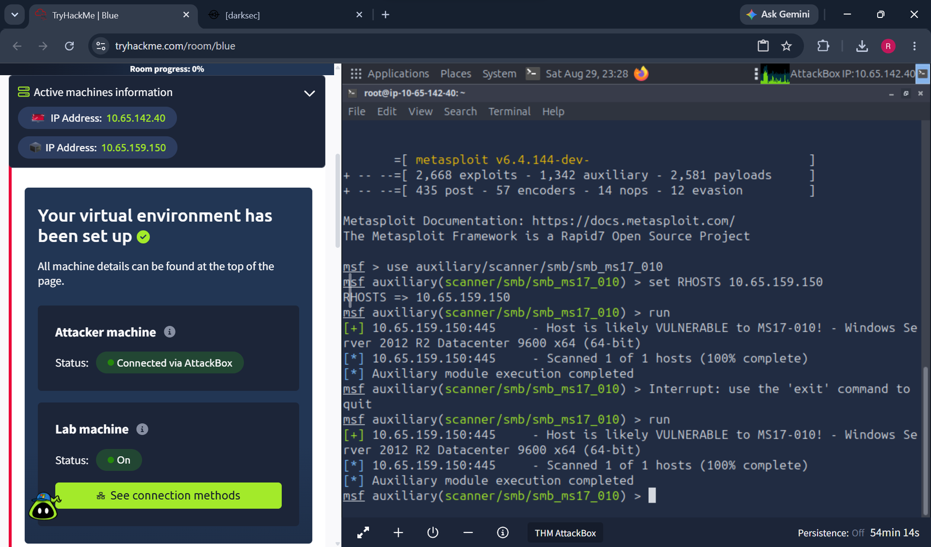Click the terminal command prompt cursor line
The width and height of the screenshot is (931, 547).
point(499,496)
